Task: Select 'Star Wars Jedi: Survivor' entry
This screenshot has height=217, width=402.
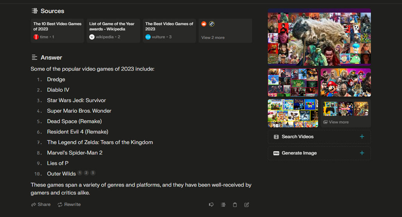Action: click(x=76, y=100)
